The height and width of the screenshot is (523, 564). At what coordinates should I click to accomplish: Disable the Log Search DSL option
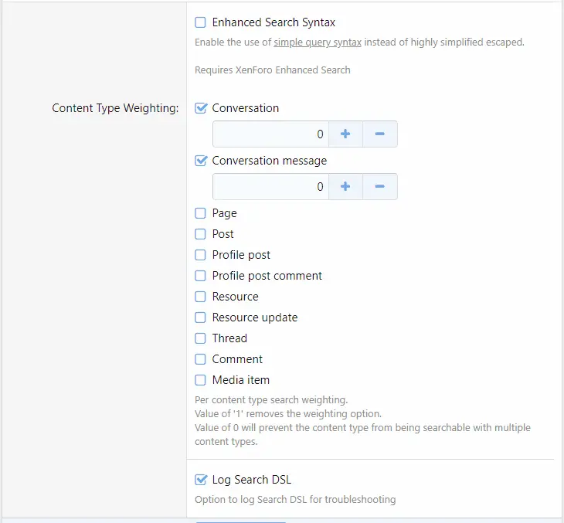click(x=201, y=480)
